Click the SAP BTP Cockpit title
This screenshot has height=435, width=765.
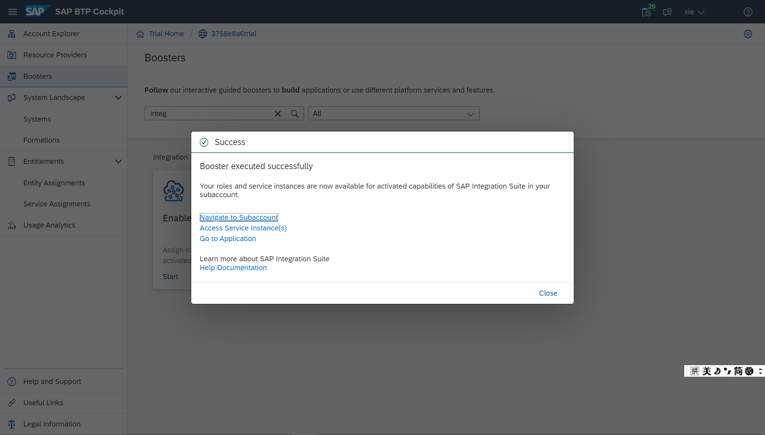pos(90,12)
